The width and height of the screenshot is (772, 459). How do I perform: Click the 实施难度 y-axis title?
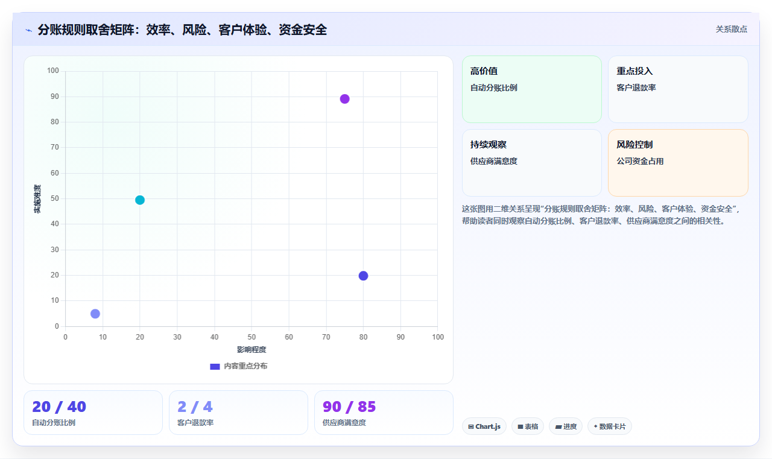click(x=37, y=199)
